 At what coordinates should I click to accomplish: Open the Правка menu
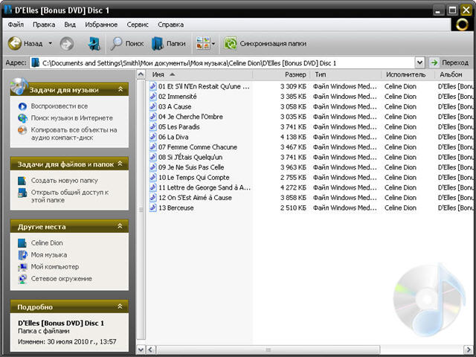click(44, 25)
